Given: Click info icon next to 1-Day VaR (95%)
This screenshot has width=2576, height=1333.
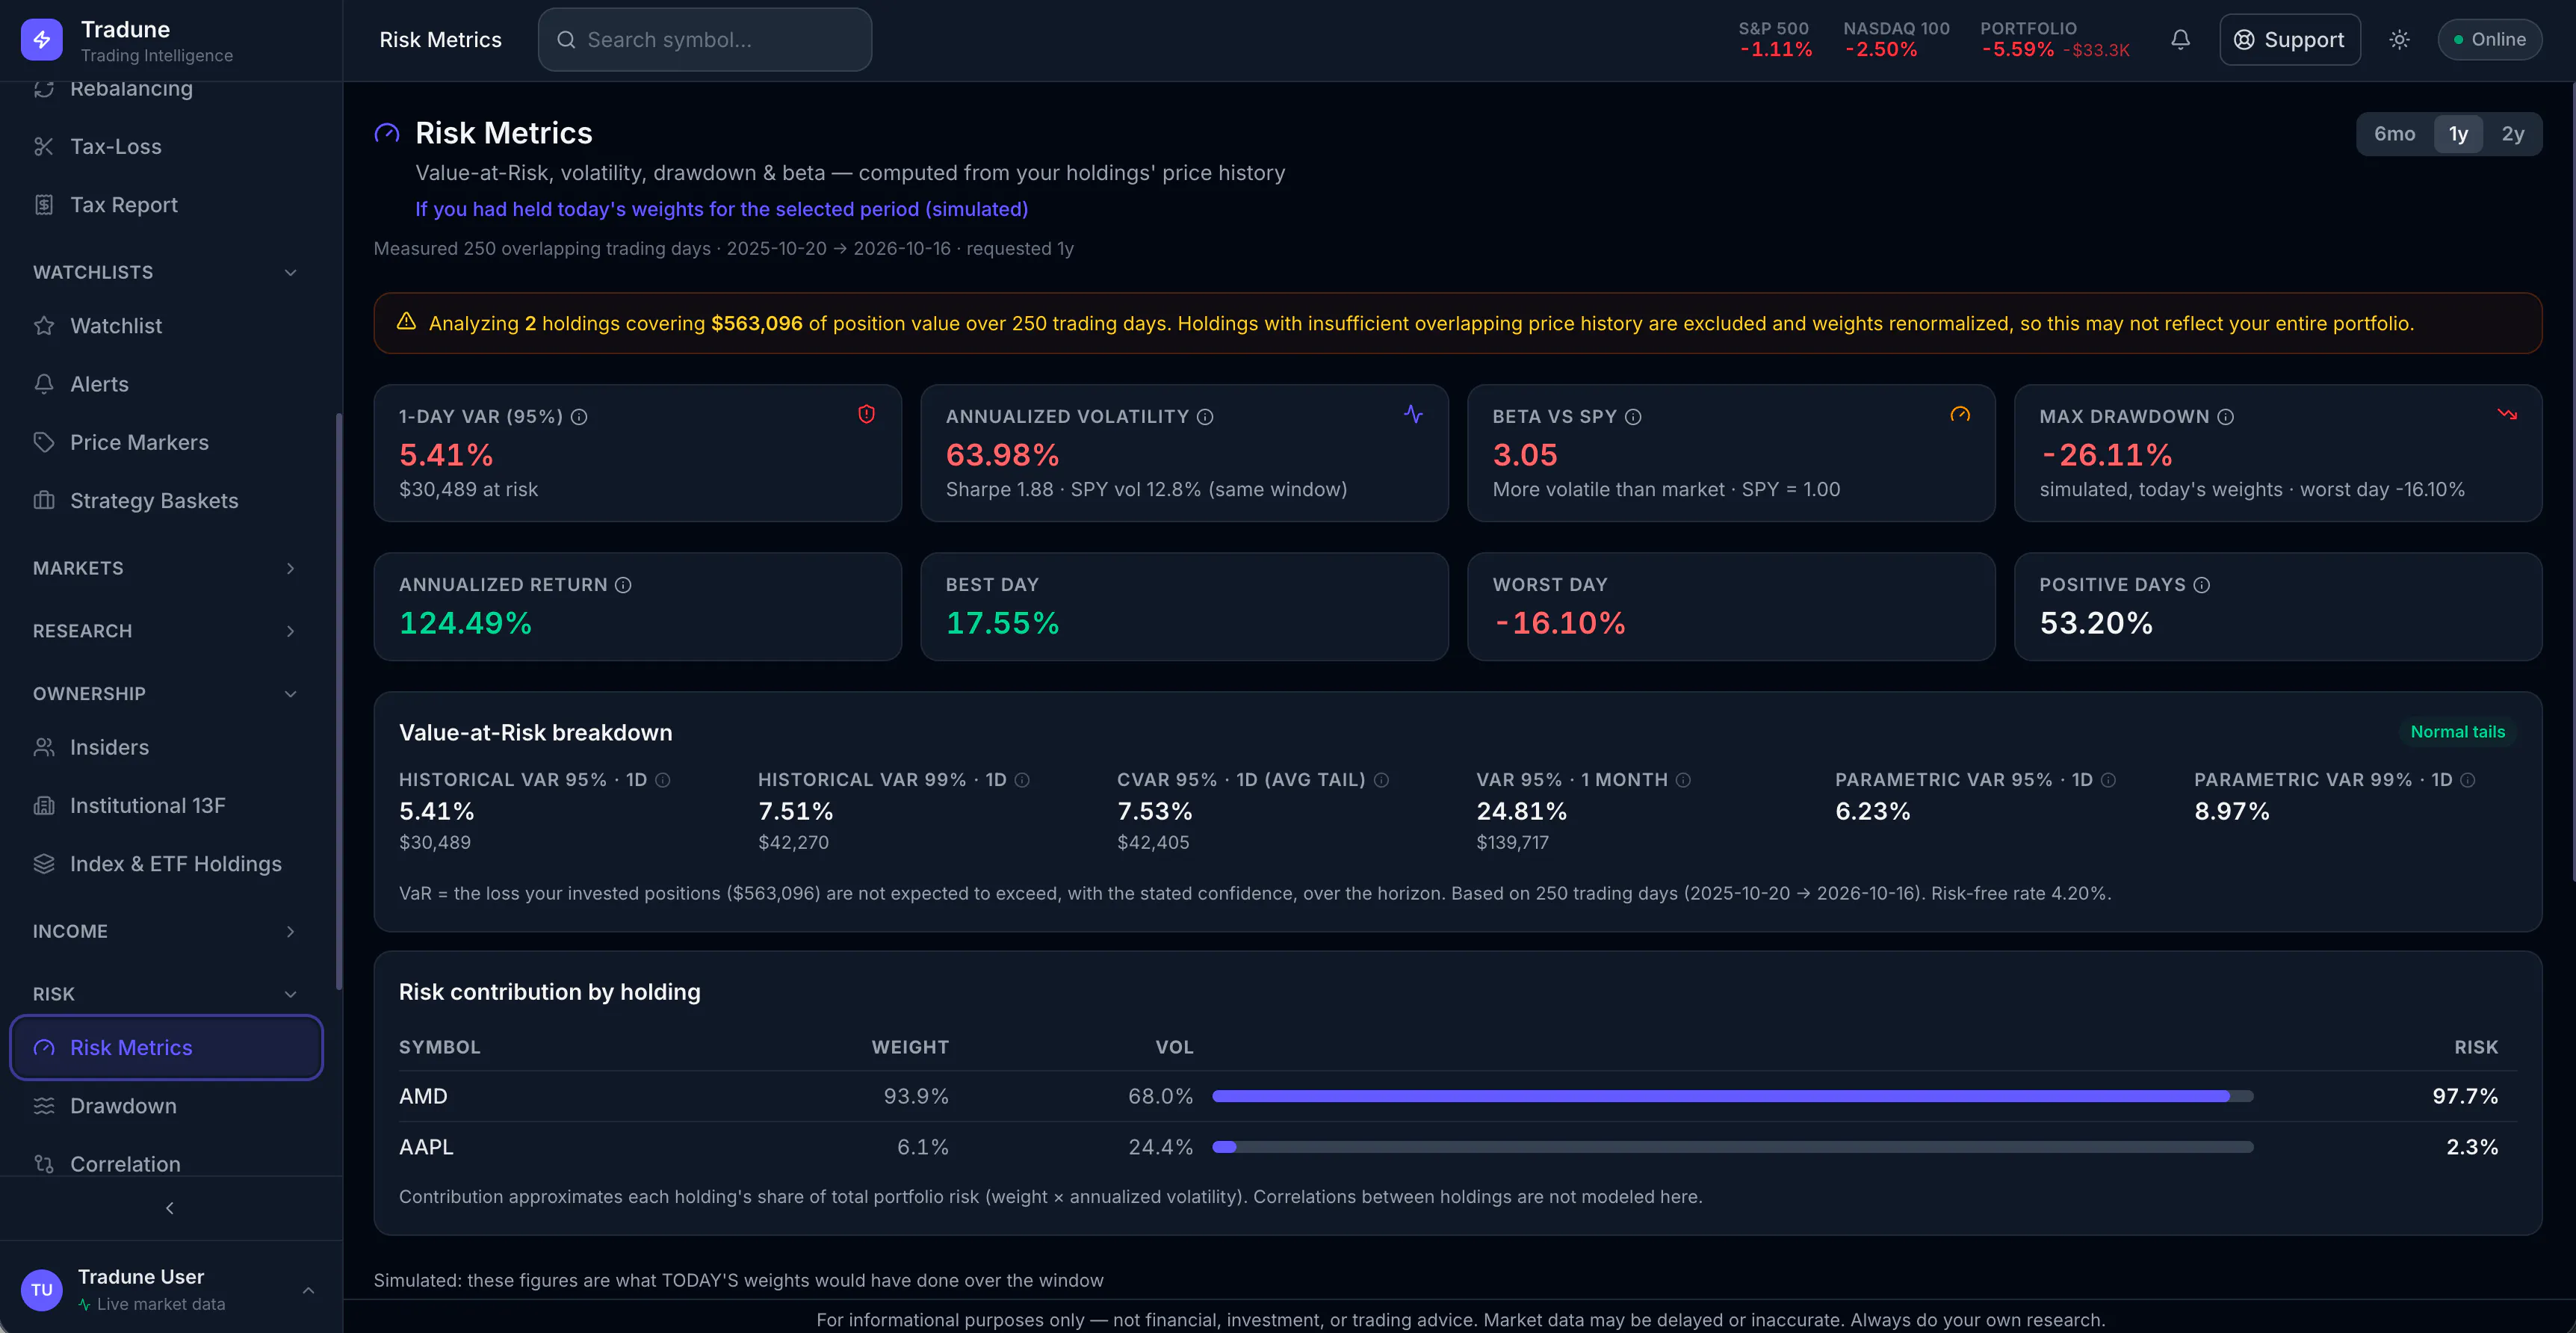Looking at the screenshot, I should 579,417.
